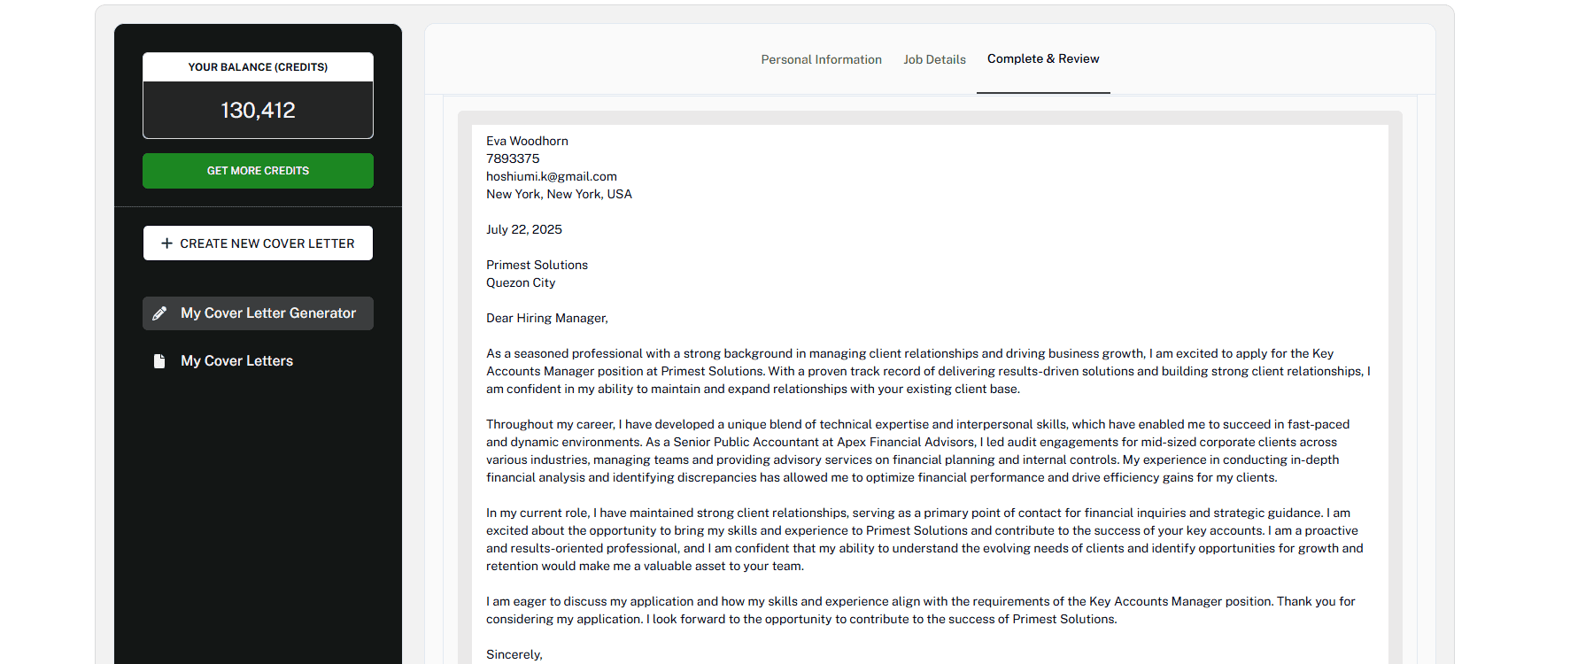Click the Primest Solutions recipient line
The image size is (1570, 664).
(537, 265)
